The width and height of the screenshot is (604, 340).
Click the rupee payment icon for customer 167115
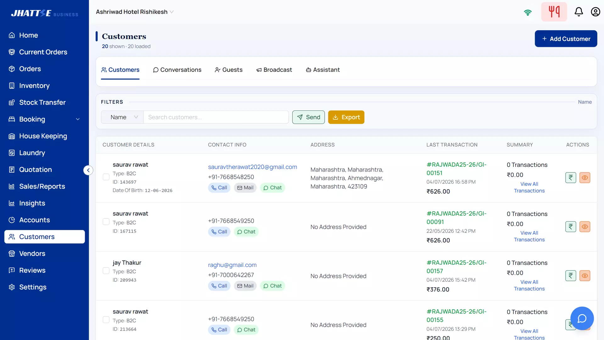pyautogui.click(x=571, y=227)
